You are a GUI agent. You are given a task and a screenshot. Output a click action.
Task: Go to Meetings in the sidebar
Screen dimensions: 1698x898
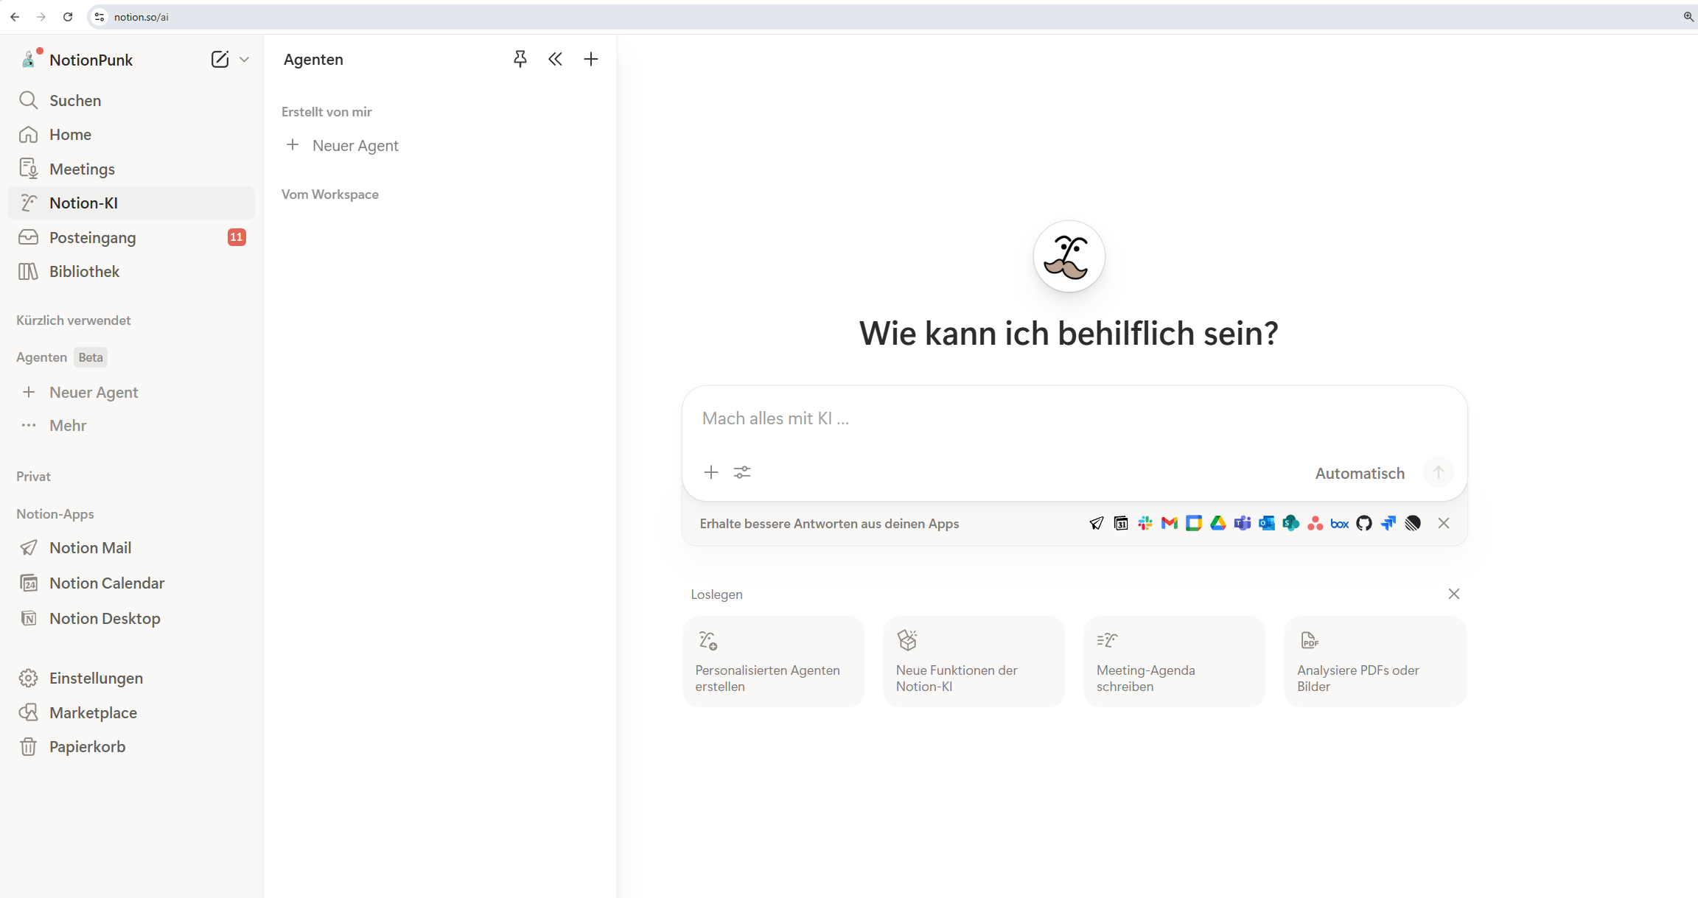coord(83,169)
